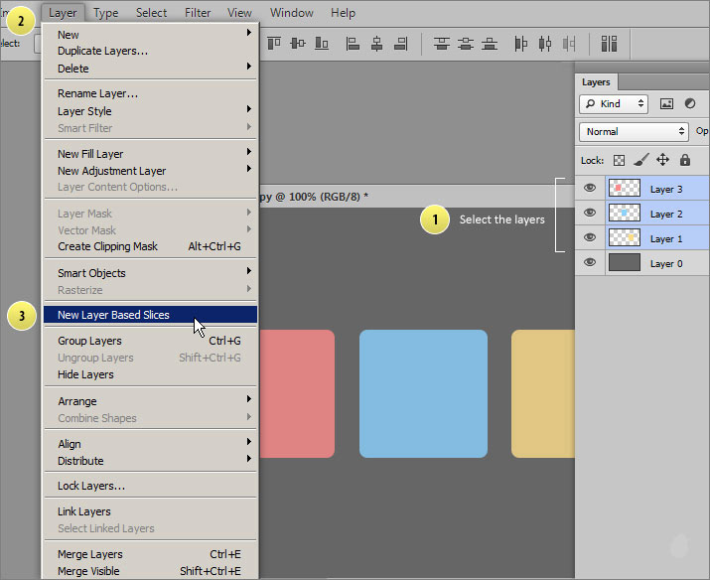Viewport: 710px width, 580px height.
Task: Select the adjustment layer filter icon
Action: [689, 103]
